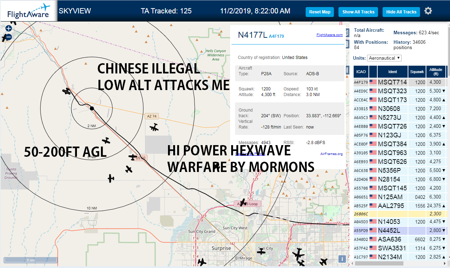This screenshot has height=268, width=450.
Task: Click the flag icon beside N2134M
Action: pyautogui.click(x=373, y=257)
